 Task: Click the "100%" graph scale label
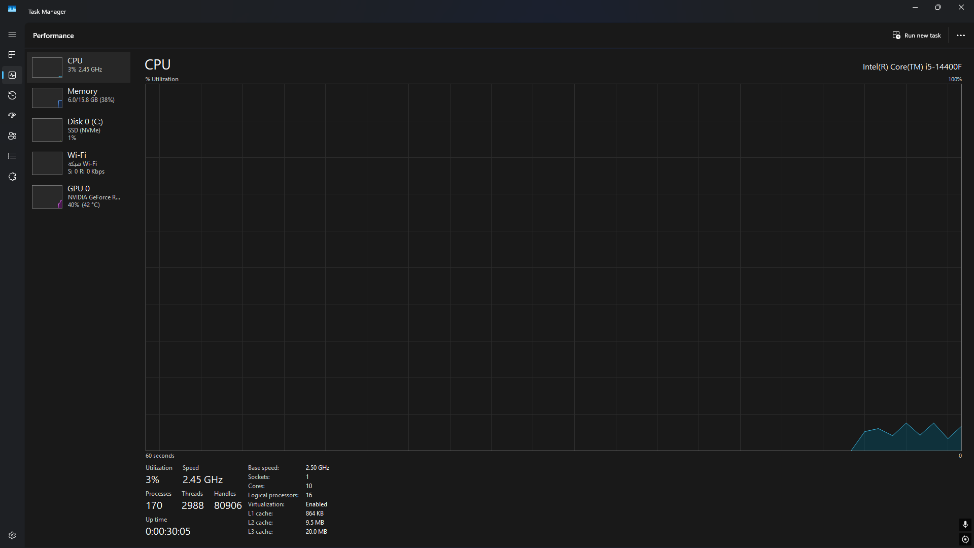(x=955, y=79)
